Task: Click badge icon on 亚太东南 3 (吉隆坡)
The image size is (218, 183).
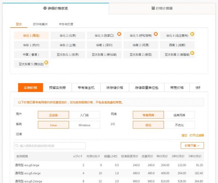Action: coord(192,53)
